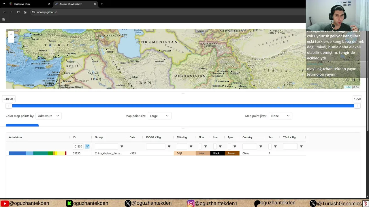This screenshot has width=369, height=207.
Task: Click the blue date range slider track
Action: [x=183, y=106]
